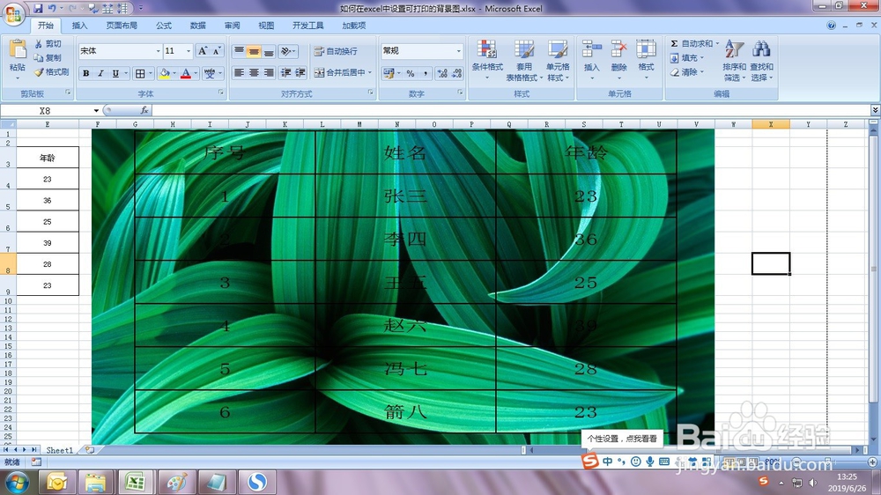Select column X header

click(x=771, y=124)
